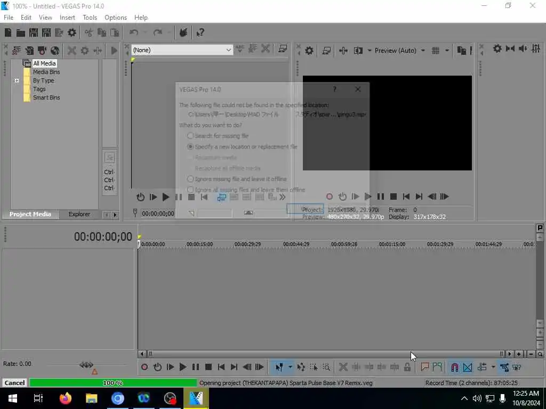This screenshot has width=546, height=409.
Task: Select the Envelope Edit tool icon
Action: pos(301,367)
